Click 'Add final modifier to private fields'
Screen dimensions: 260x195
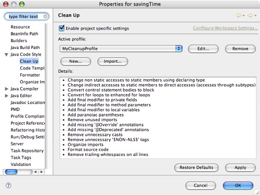102,100
